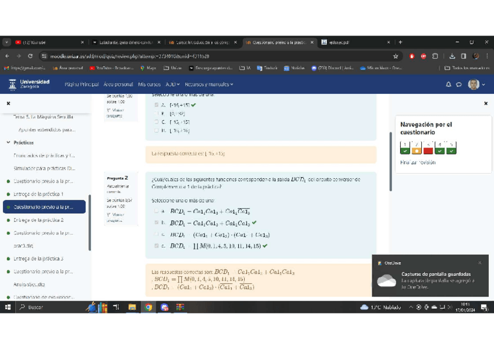Viewport: 494px width, 349px height.
Task: Expand Recursos y manuales dropdown
Action: point(209,84)
